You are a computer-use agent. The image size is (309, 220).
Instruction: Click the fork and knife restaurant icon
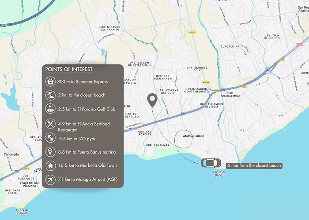(x=50, y=124)
